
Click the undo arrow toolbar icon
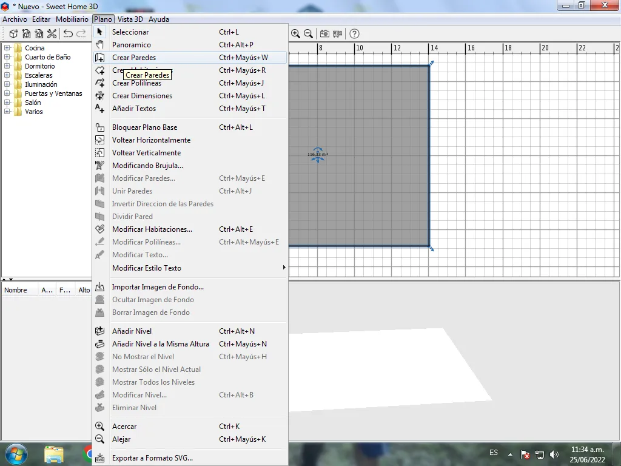(68, 34)
